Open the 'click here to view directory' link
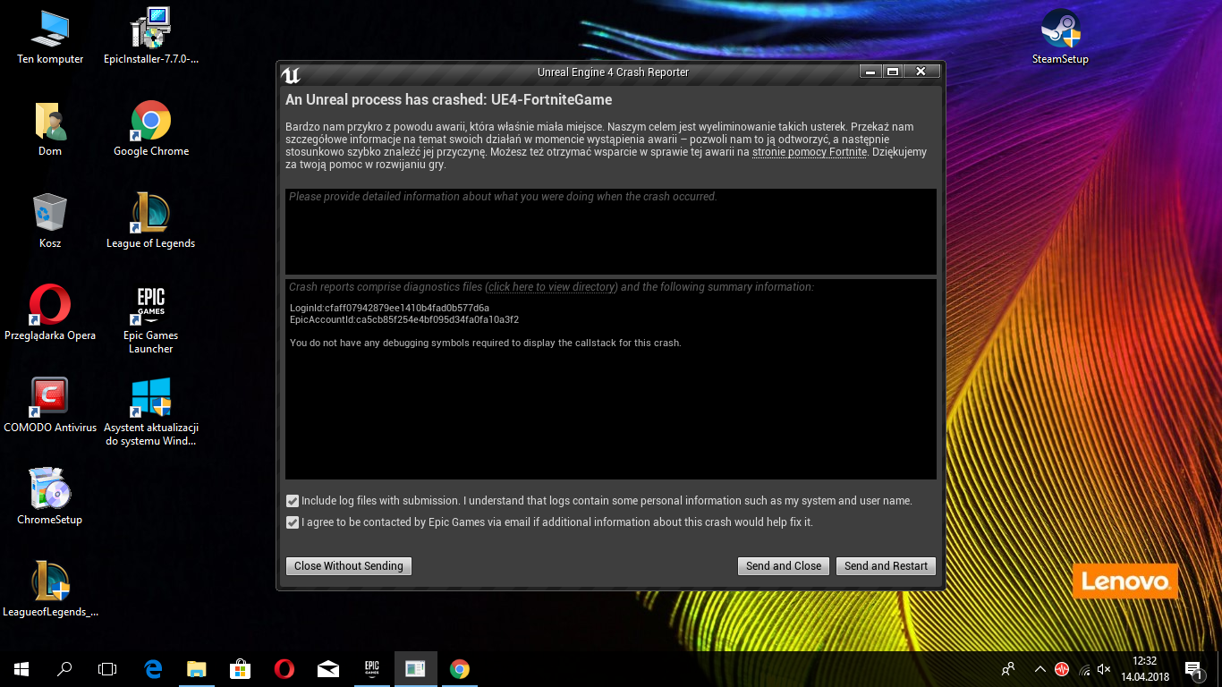 point(552,287)
